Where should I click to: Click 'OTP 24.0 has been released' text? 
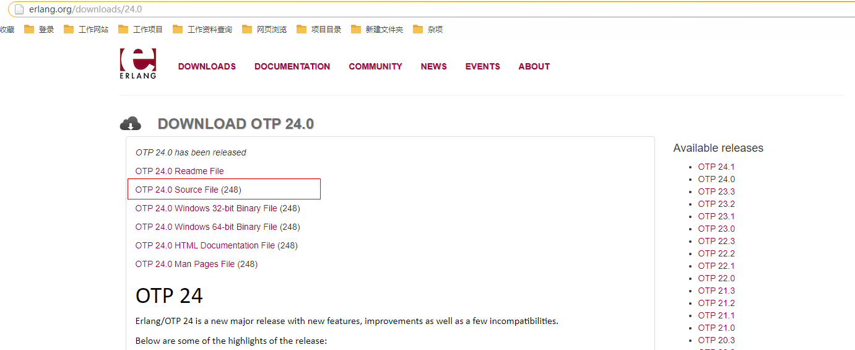pyautogui.click(x=191, y=152)
